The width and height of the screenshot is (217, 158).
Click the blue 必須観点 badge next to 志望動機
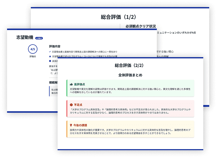pos(39,38)
